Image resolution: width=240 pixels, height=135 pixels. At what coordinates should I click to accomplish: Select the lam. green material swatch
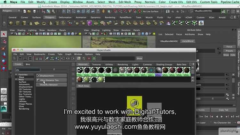pos(116,70)
